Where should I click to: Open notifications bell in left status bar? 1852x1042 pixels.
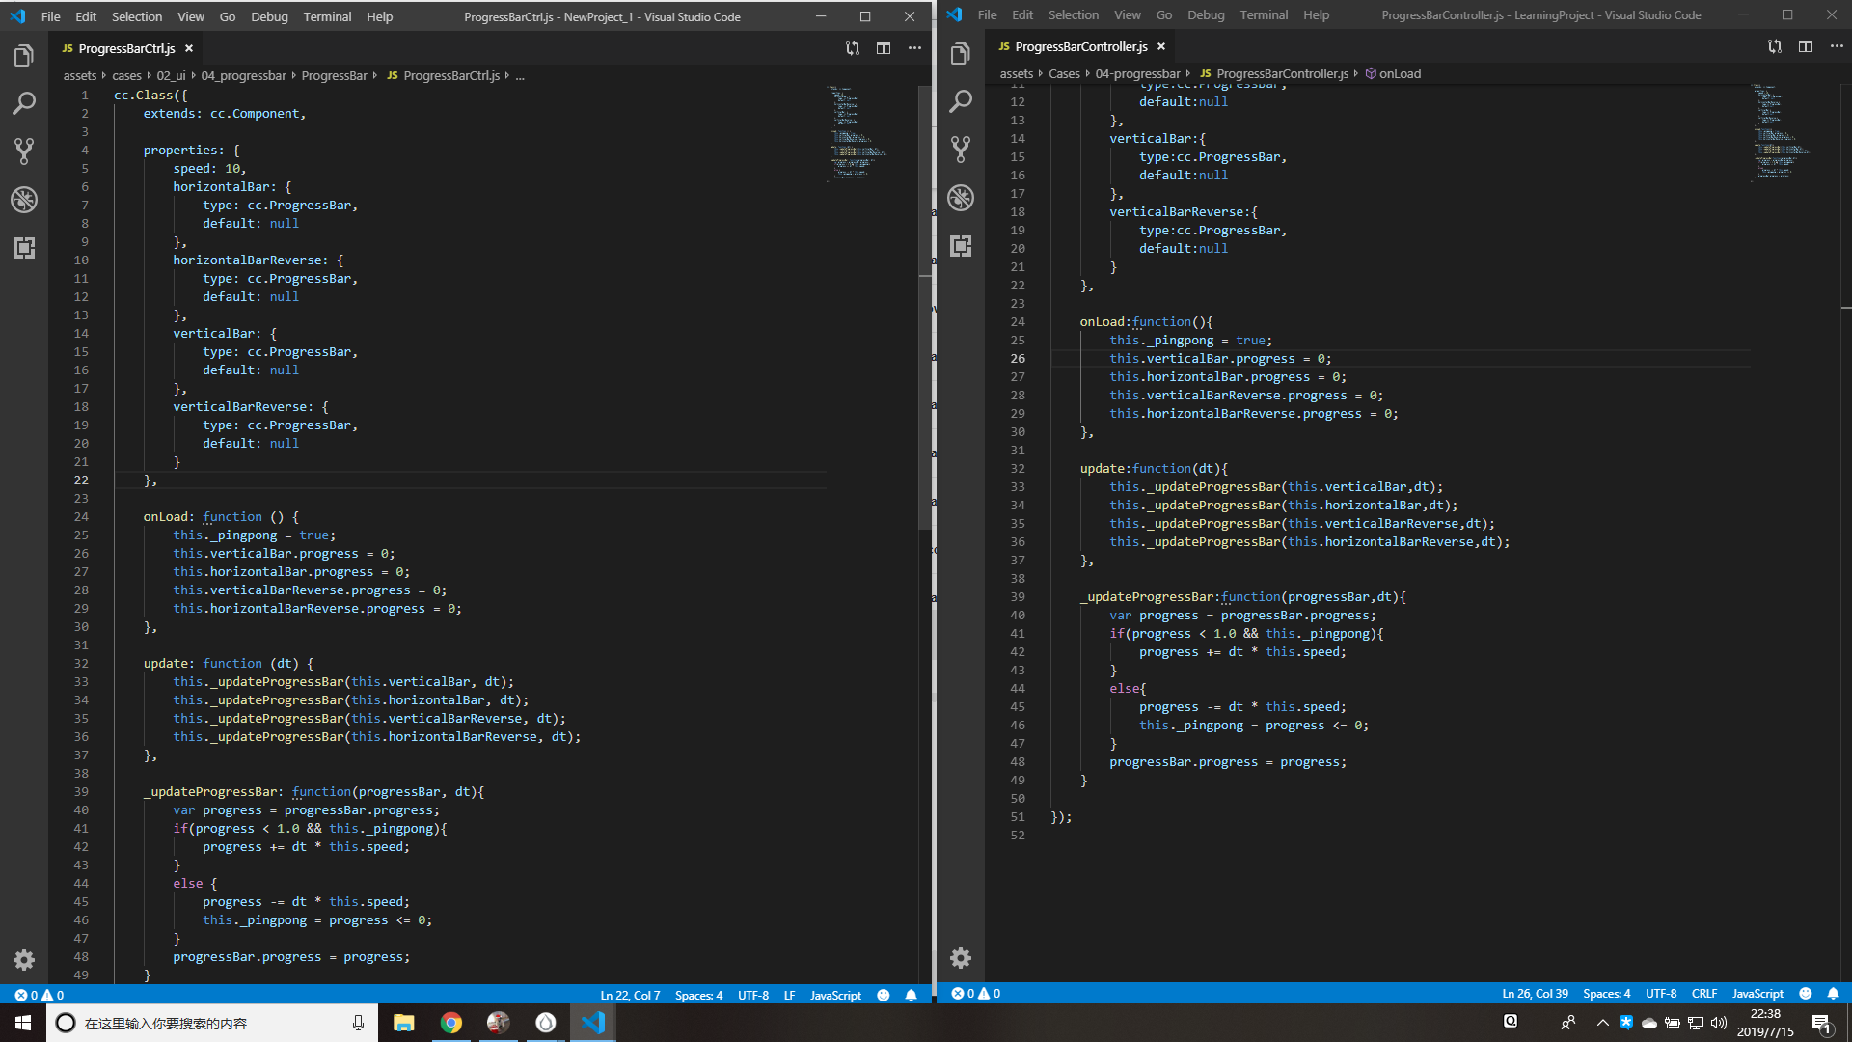[911, 995]
